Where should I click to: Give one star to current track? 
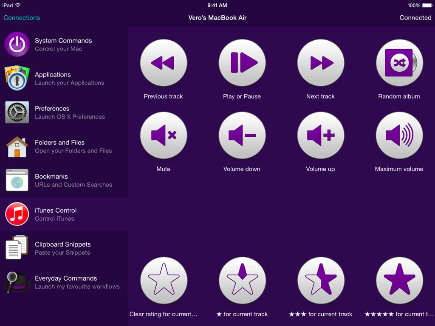click(242, 280)
